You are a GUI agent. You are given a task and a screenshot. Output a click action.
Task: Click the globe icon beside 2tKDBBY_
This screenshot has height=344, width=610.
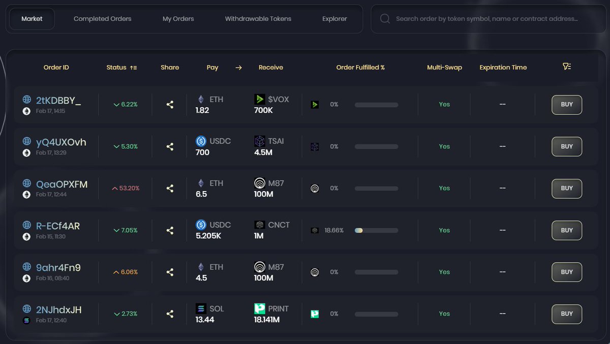26,99
